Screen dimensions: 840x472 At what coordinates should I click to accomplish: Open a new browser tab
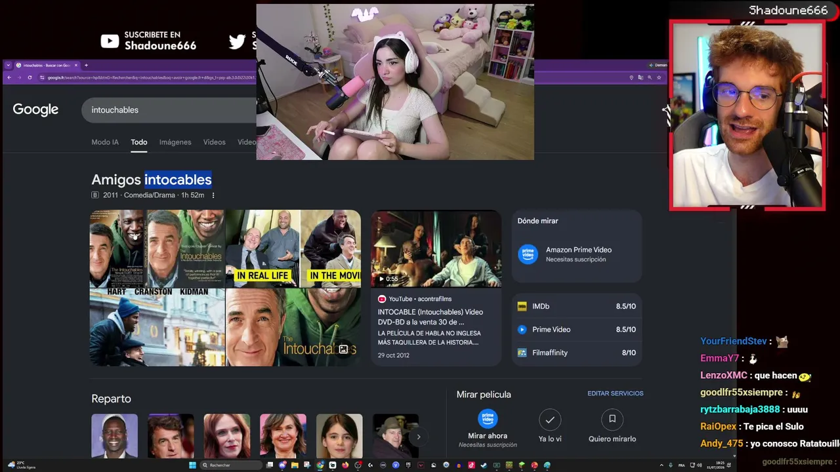pos(86,65)
